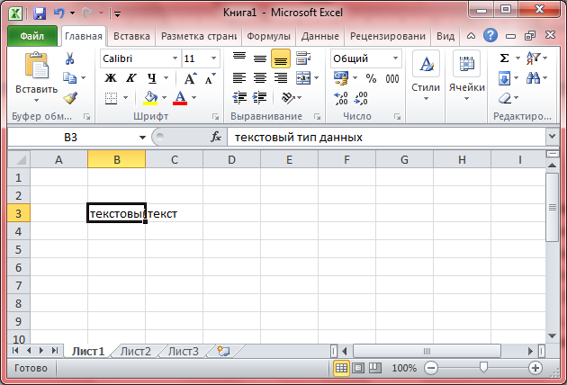567x385 pixels.
Task: Open font size 11 dropdown
Action: click(x=213, y=58)
